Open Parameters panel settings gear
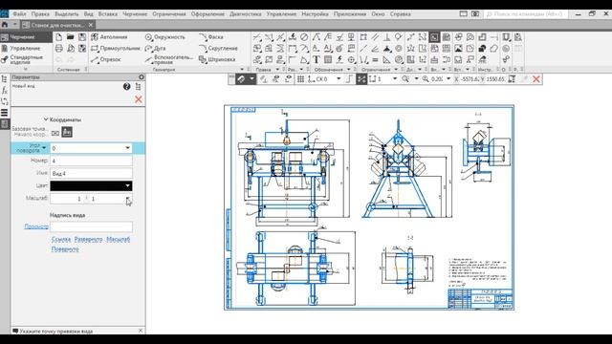The width and height of the screenshot is (612, 344). click(142, 77)
